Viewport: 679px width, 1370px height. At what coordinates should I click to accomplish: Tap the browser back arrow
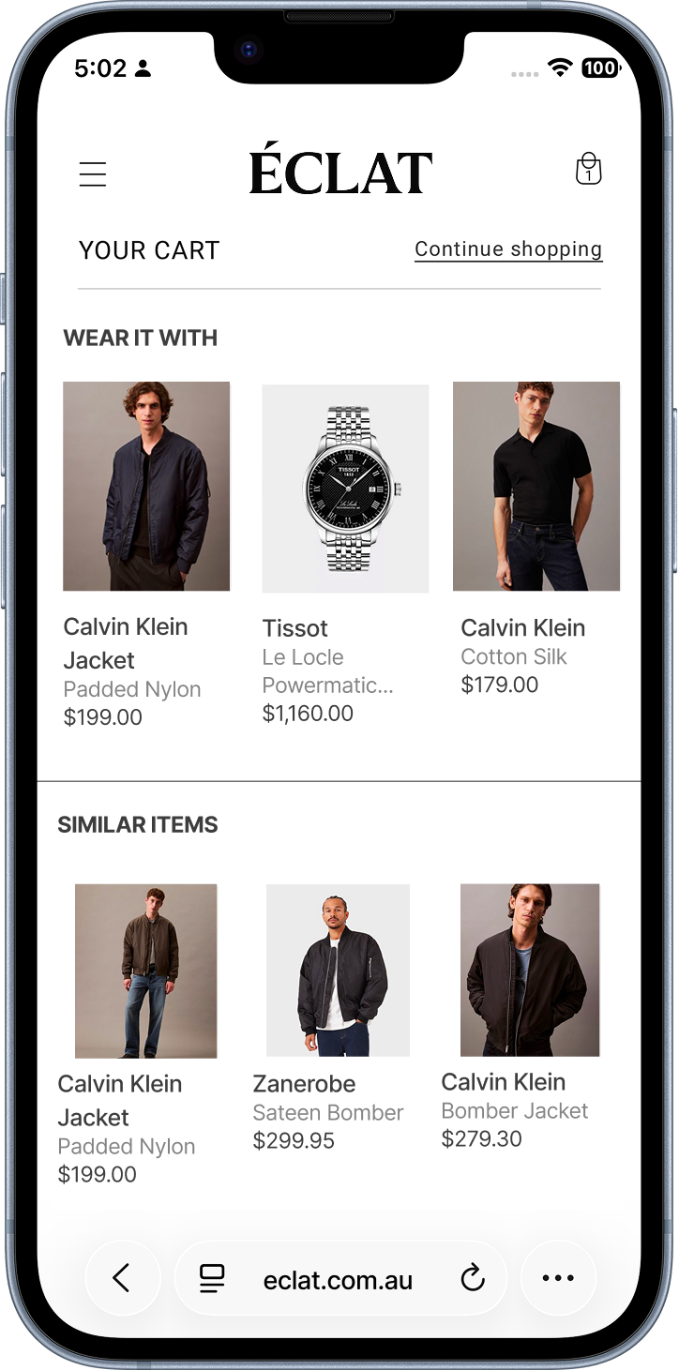coord(121,1277)
